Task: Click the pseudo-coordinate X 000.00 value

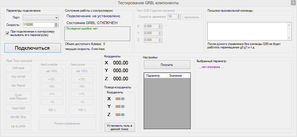Action: pos(120,99)
